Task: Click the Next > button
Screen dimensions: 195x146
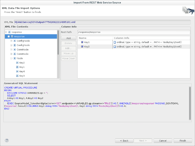Action: [143, 141]
